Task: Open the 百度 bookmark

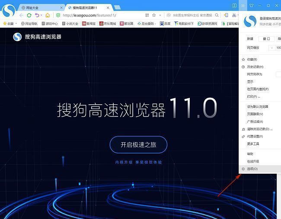Action: tap(165, 23)
